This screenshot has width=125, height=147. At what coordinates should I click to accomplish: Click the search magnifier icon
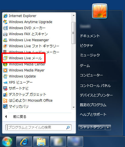tap(68, 127)
